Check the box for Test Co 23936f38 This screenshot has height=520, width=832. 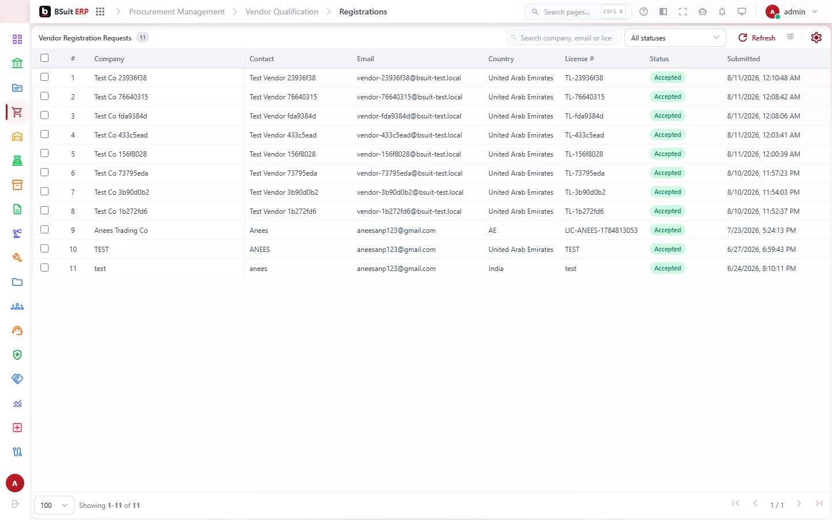tap(44, 77)
